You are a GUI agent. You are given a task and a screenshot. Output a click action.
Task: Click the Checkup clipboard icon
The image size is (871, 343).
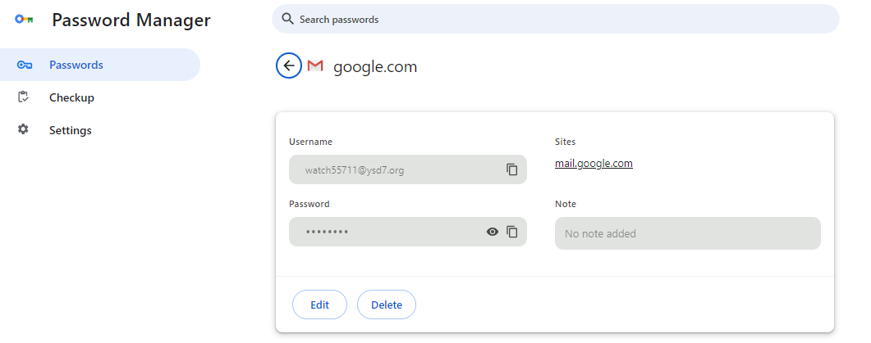23,97
